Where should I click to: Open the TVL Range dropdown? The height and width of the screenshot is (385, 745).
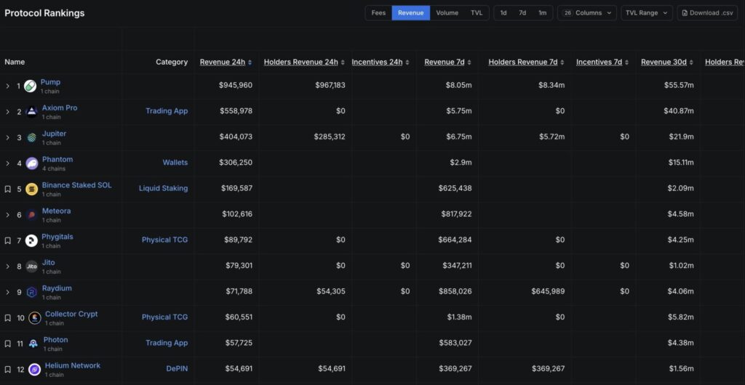pos(646,13)
